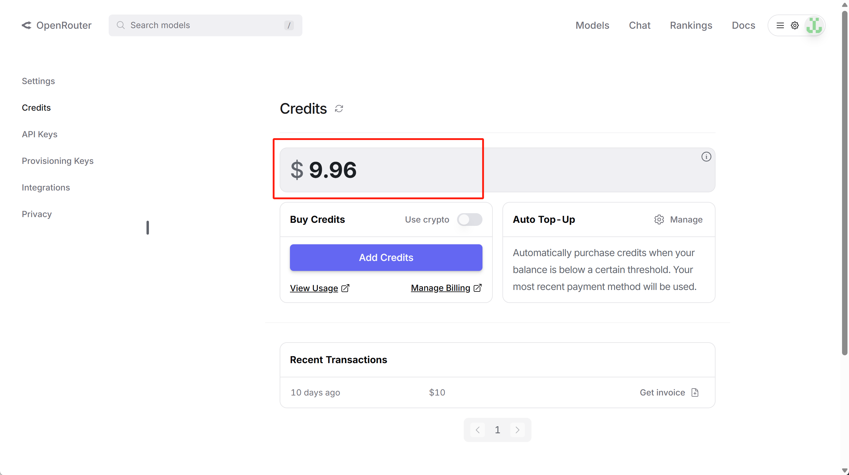Image resolution: width=849 pixels, height=475 pixels.
Task: Select Integrations in the sidebar
Action: [x=46, y=188]
